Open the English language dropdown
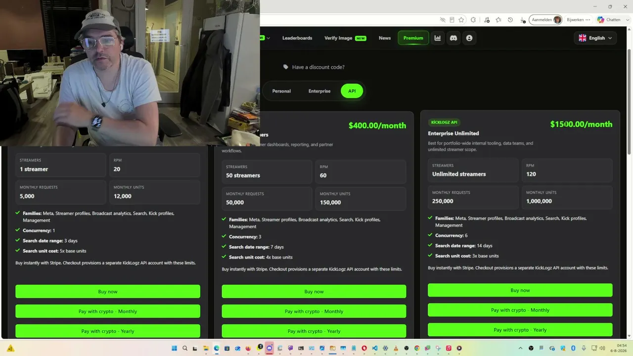Screen dimensions: 633x356 pos(595,38)
